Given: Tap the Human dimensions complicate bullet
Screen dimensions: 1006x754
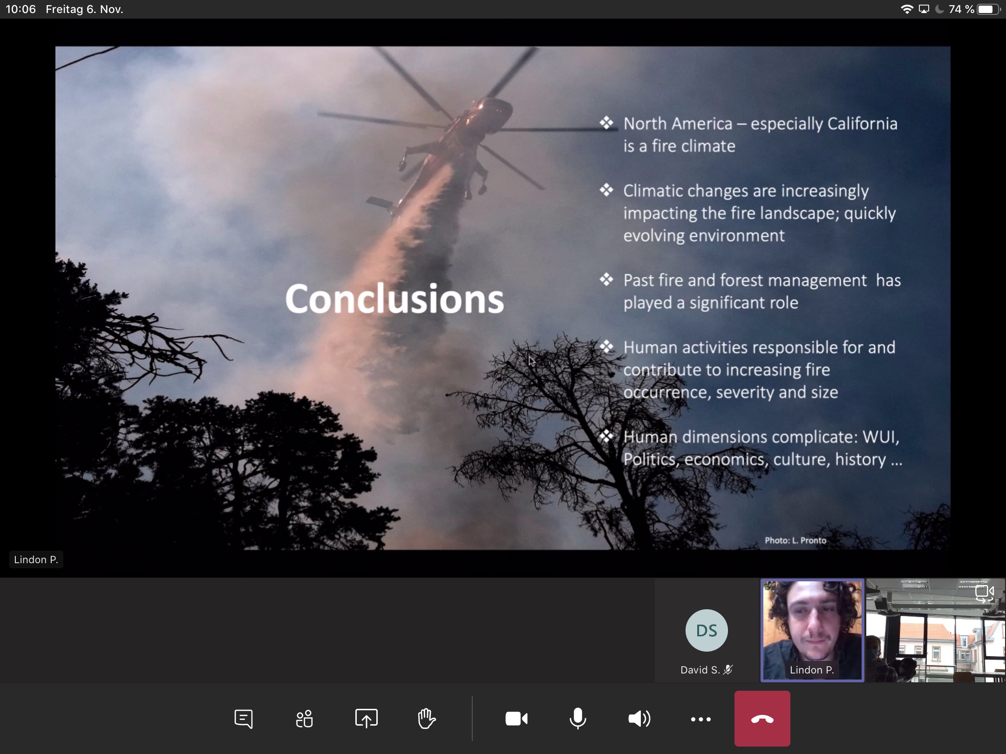Looking at the screenshot, I should (763, 448).
